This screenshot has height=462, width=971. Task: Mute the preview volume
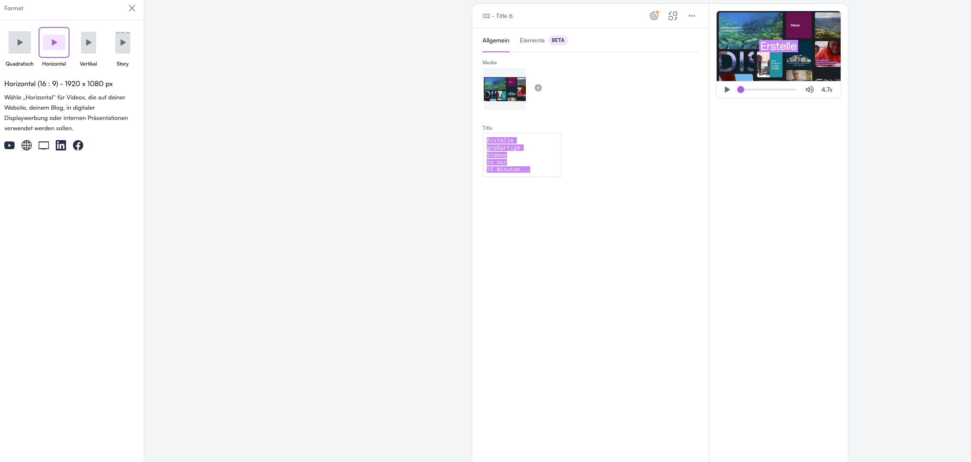810,90
